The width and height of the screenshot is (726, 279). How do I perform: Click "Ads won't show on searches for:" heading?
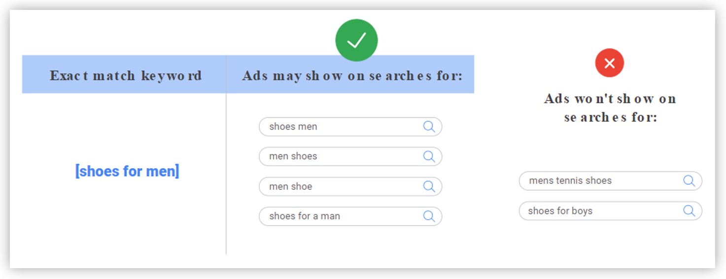coord(610,107)
